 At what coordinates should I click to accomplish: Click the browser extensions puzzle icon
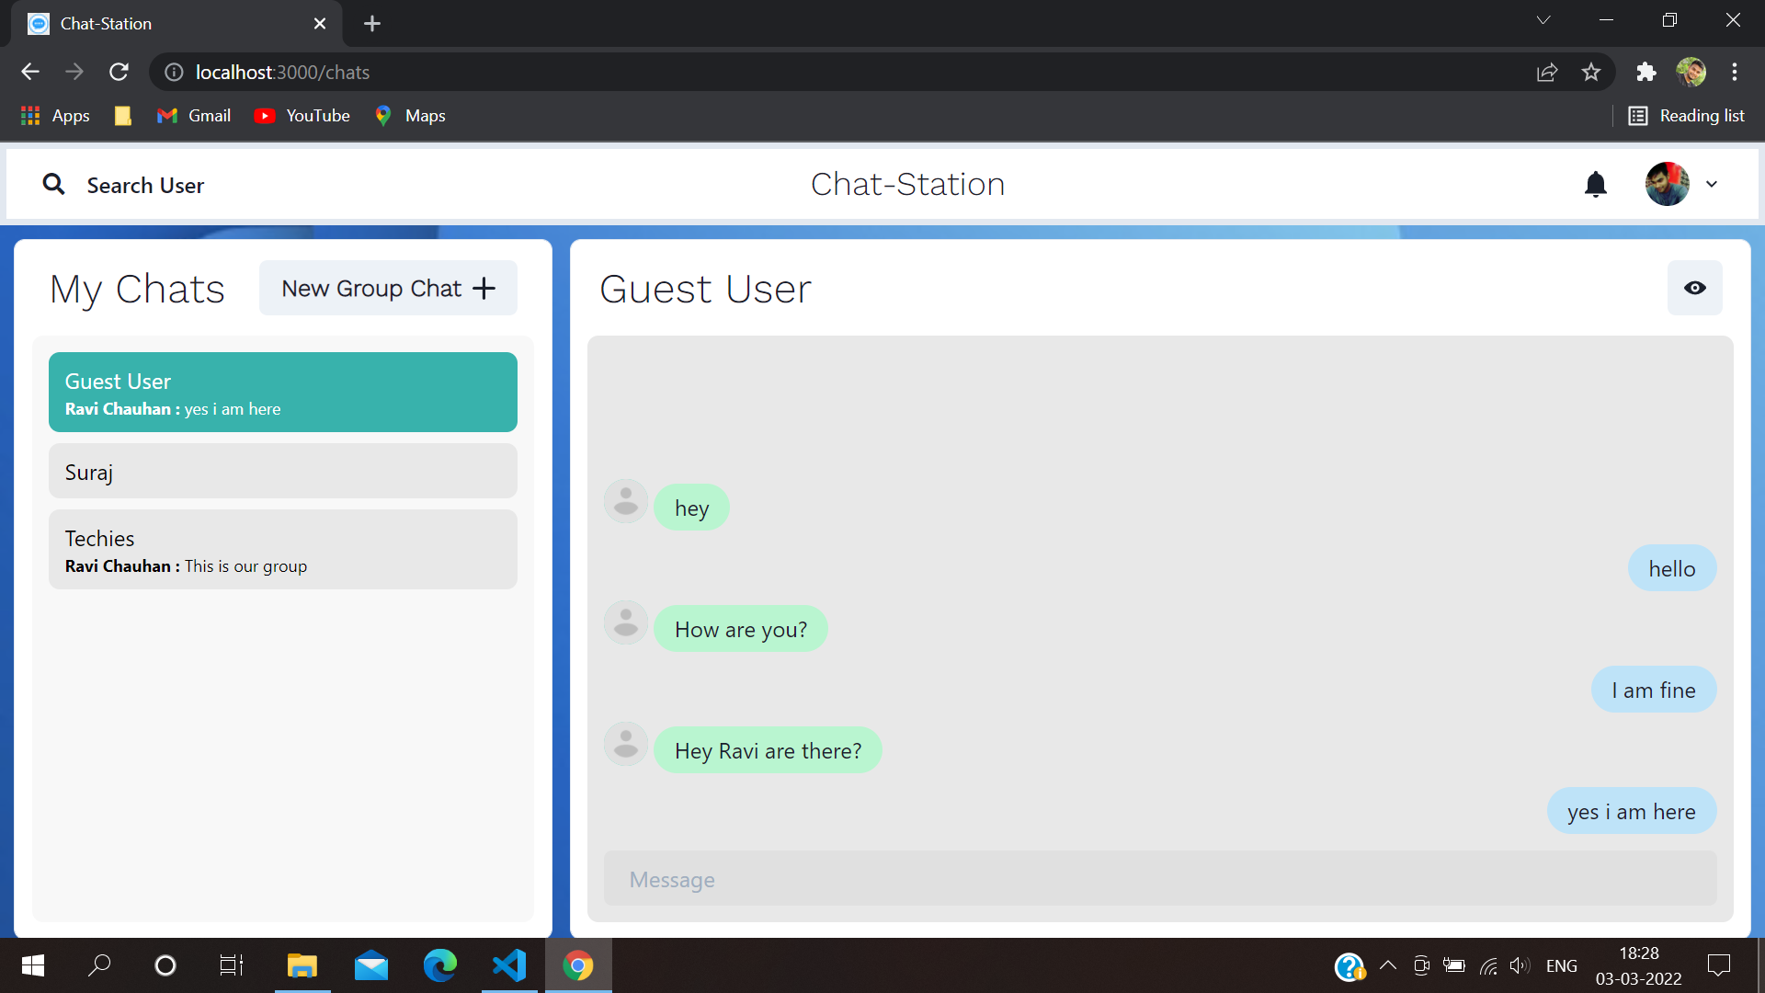1646,72
